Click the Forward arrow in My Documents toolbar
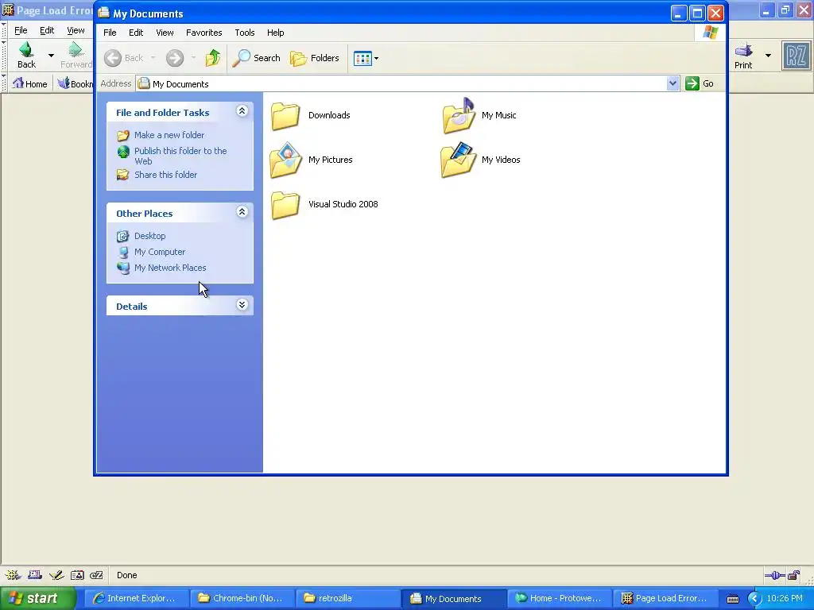Viewport: 814px width, 610px height. pos(175,58)
